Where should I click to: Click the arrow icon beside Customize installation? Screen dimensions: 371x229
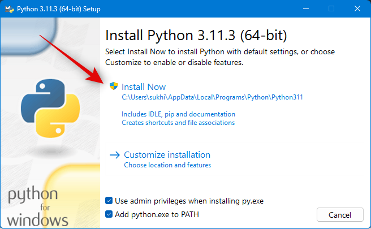[115, 155]
